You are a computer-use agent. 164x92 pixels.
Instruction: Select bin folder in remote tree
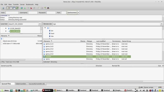[x=52, y=31]
